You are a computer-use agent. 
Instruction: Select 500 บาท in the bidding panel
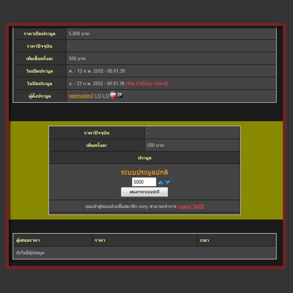click(156, 145)
